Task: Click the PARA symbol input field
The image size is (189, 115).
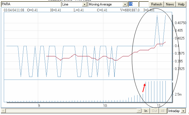Action: pos(31,4)
